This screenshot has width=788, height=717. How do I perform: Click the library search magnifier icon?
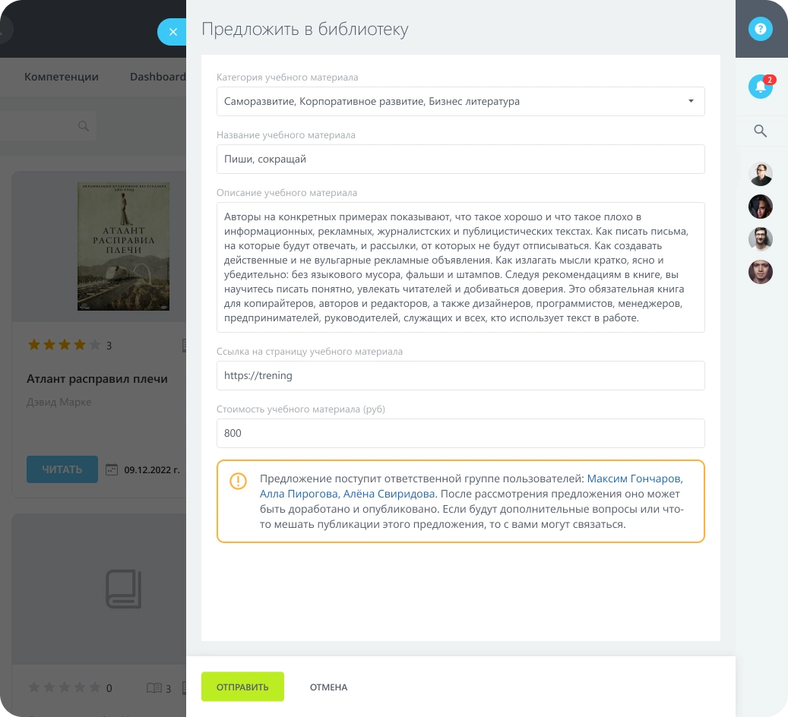click(x=84, y=126)
